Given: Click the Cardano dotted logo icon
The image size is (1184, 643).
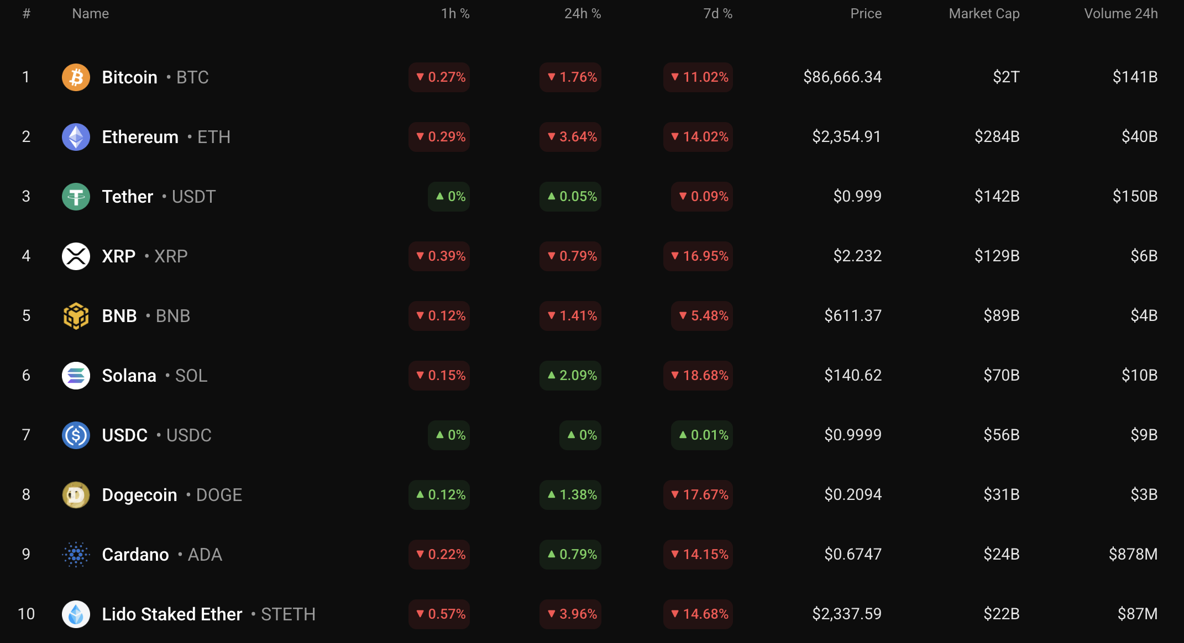Looking at the screenshot, I should click(76, 555).
